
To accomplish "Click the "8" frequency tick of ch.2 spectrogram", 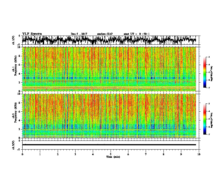I will (20, 103).
